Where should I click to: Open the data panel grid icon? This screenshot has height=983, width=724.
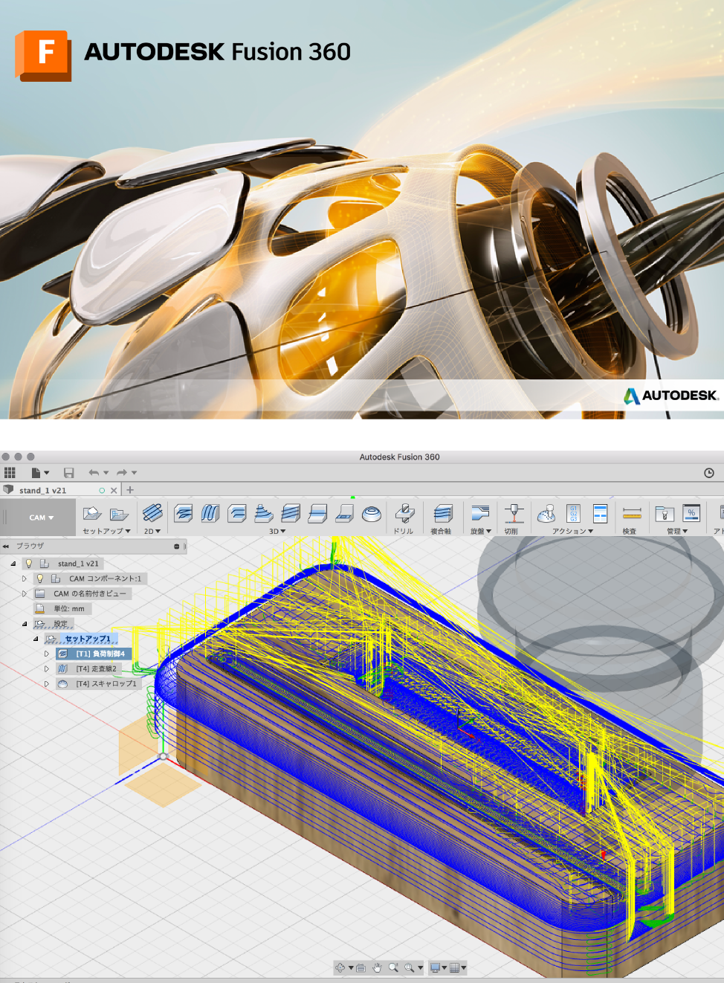[x=10, y=473]
